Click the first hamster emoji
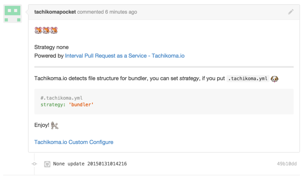 (x=38, y=30)
